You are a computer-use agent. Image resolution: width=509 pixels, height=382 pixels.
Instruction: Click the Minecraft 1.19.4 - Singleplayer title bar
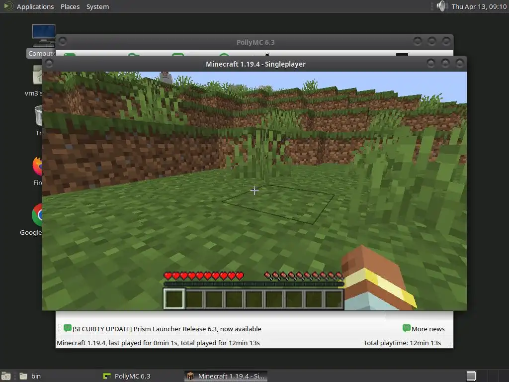click(255, 64)
